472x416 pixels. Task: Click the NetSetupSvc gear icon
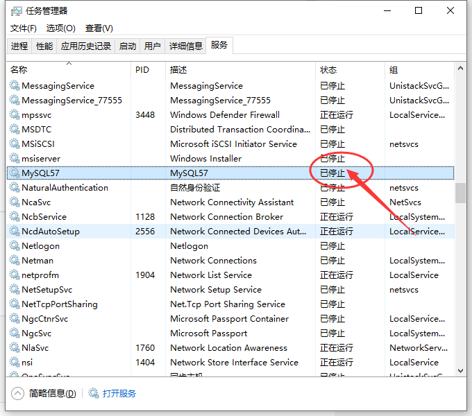(x=15, y=289)
